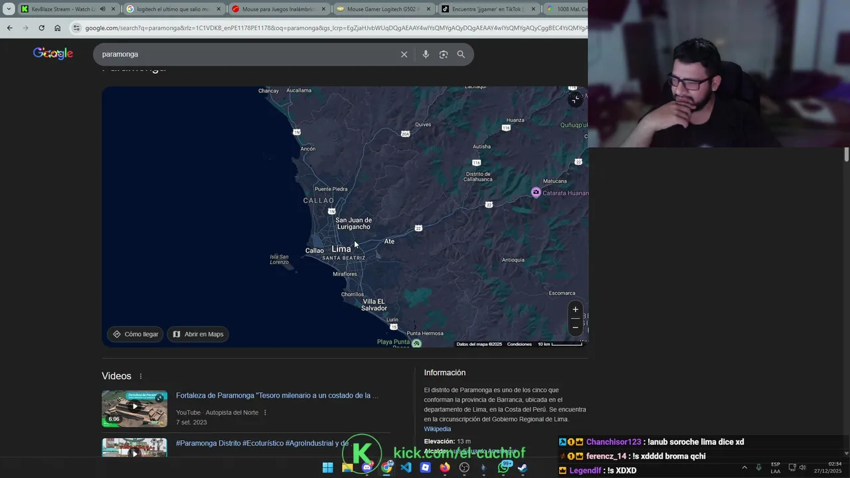The height and width of the screenshot is (478, 850).
Task: Show hidden system tray icons
Action: click(x=744, y=467)
